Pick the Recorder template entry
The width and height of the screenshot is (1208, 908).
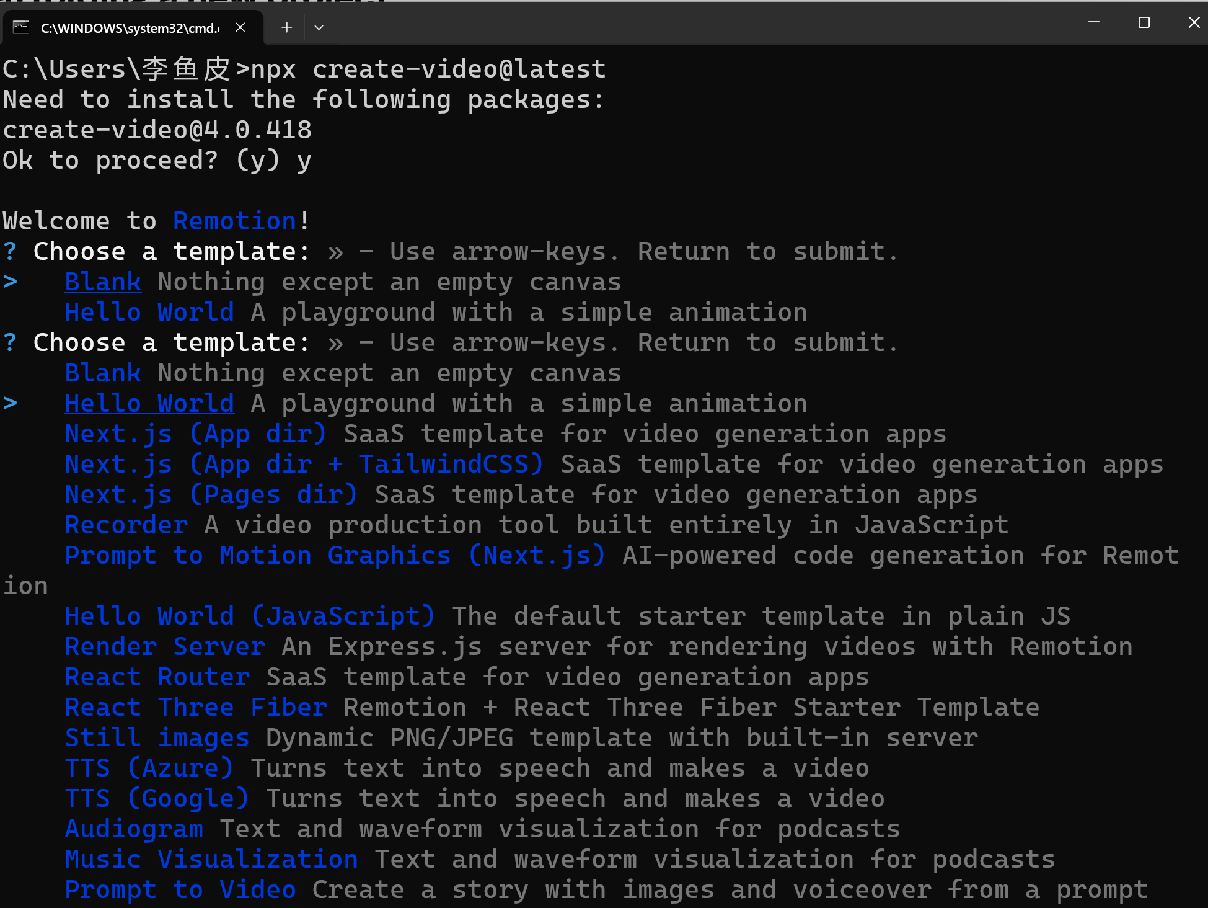point(126,525)
